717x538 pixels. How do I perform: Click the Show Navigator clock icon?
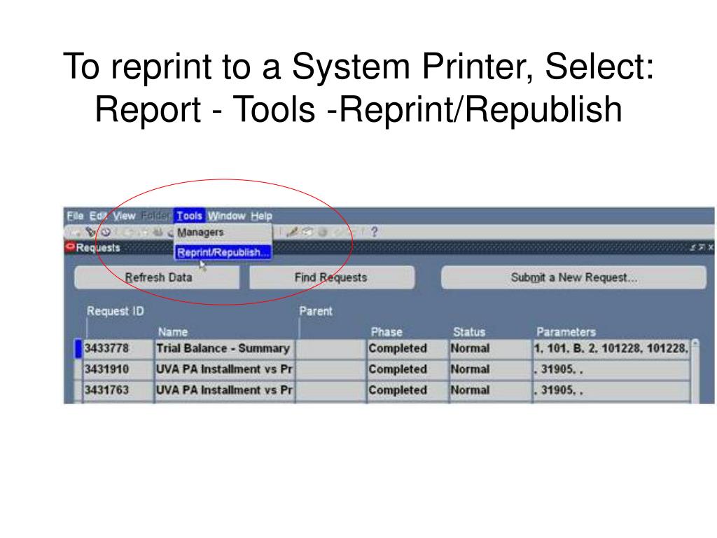[106, 232]
